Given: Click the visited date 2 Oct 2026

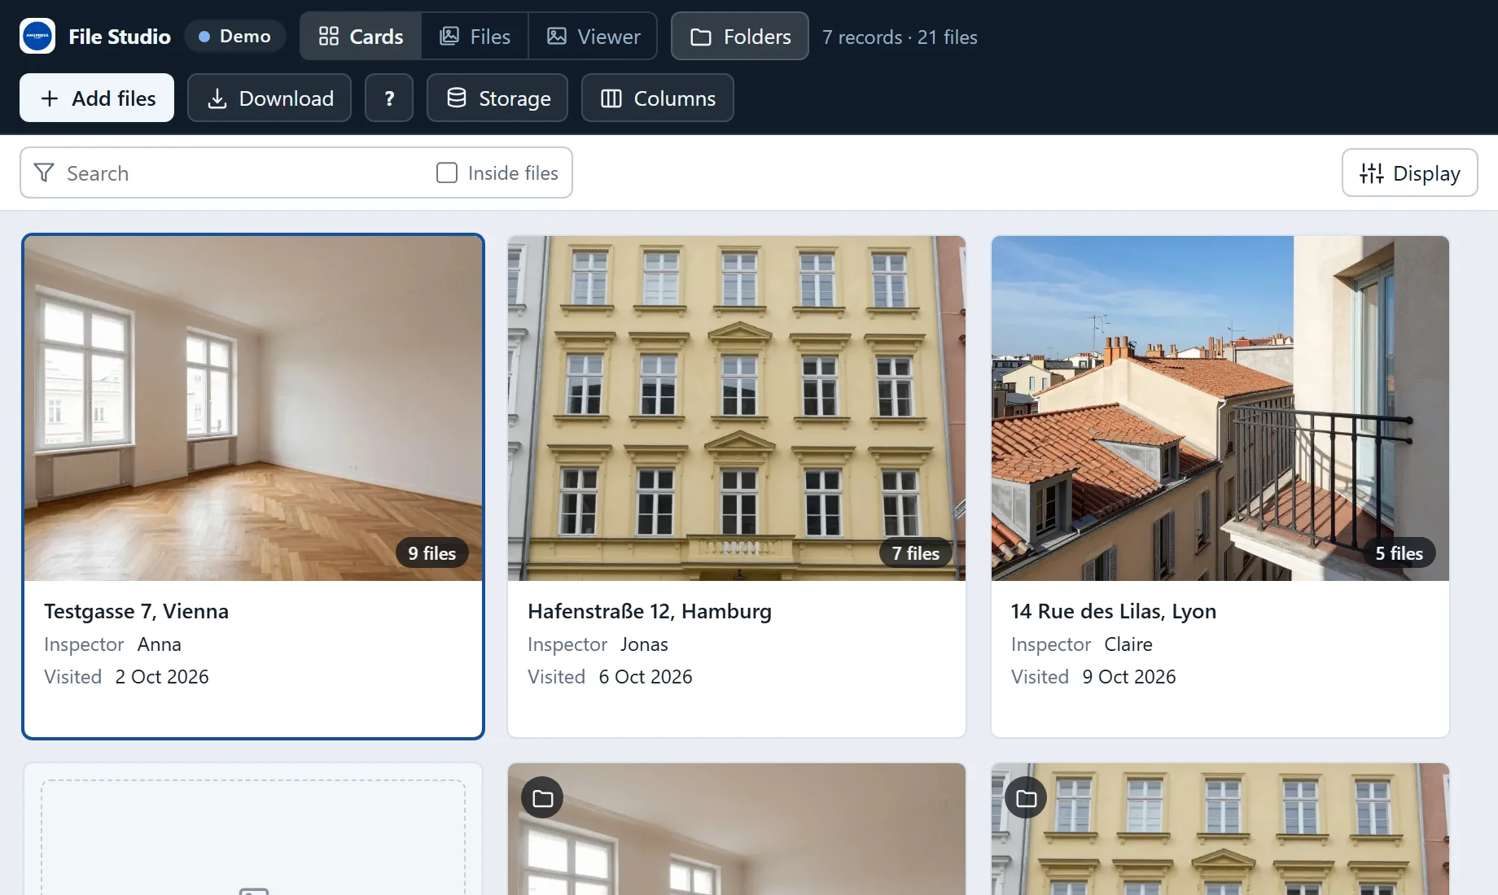Looking at the screenshot, I should pos(162,677).
